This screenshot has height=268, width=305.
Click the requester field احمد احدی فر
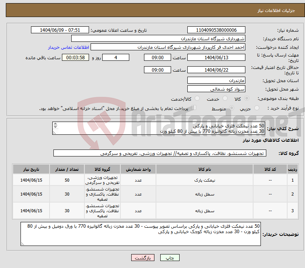pos(168,47)
